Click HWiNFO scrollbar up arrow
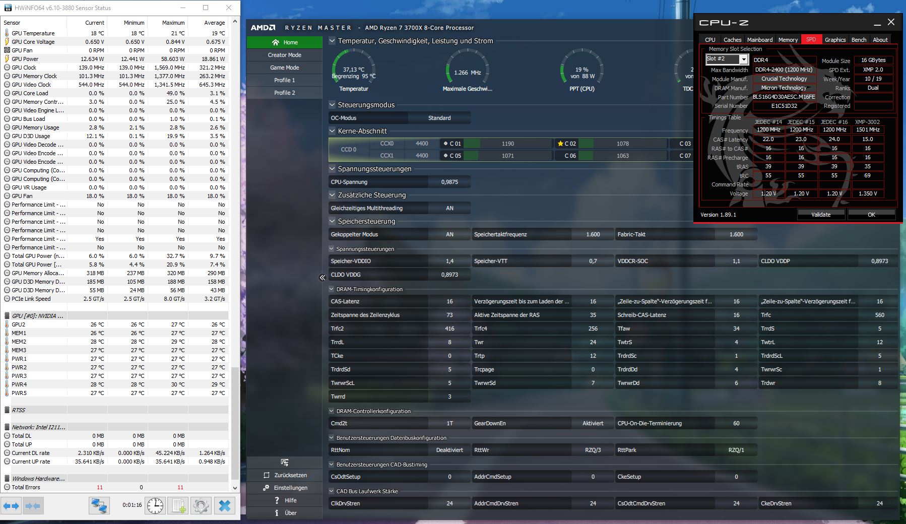Viewport: 906px width, 524px height. [235, 22]
